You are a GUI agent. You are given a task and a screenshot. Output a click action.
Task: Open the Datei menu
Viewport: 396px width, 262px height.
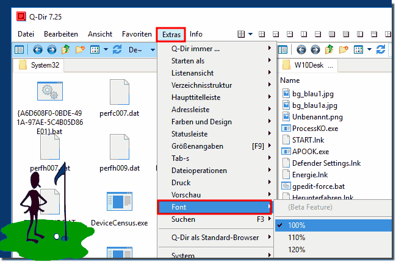point(26,34)
